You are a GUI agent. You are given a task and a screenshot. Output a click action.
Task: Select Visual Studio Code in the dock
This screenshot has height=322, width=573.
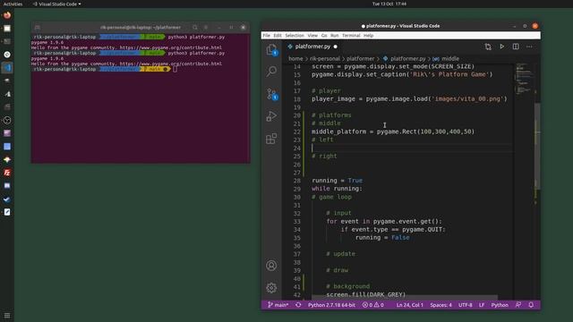point(7,68)
